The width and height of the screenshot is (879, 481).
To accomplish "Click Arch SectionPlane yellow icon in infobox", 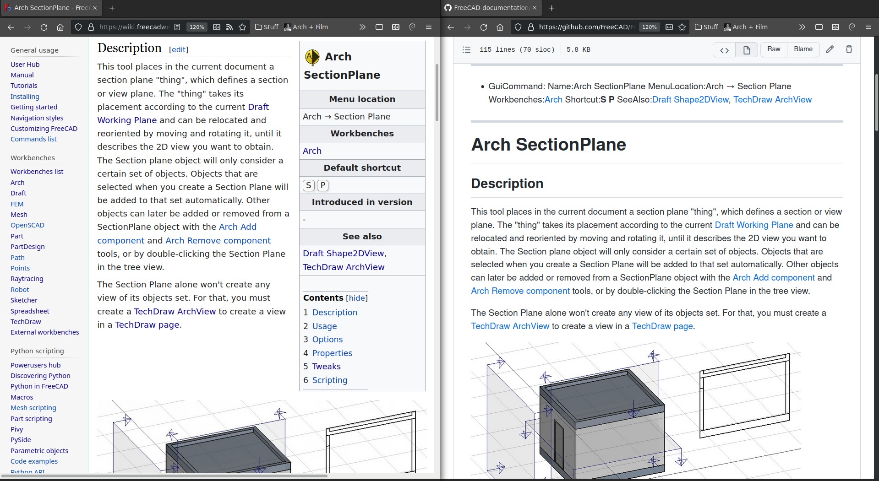I will point(312,57).
